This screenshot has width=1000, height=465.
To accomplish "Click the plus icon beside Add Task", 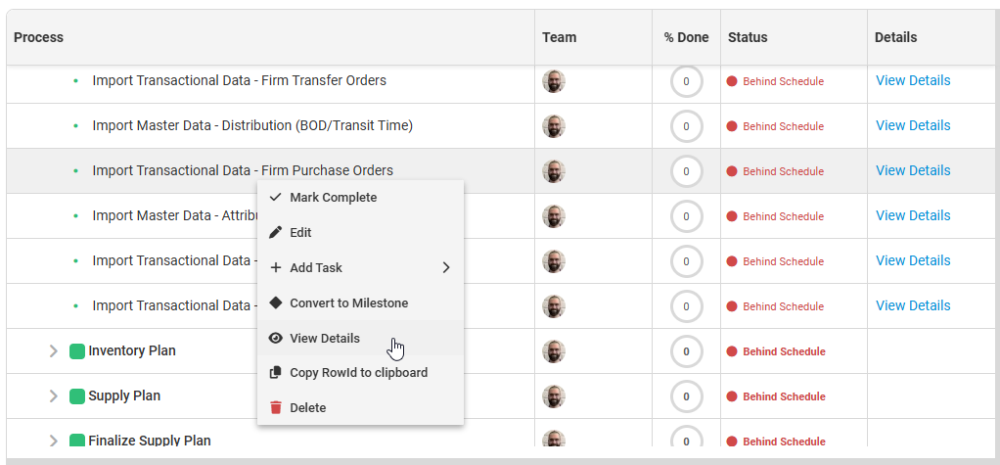I will coord(275,268).
